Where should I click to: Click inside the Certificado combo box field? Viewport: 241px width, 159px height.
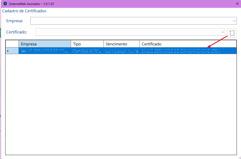(x=128, y=32)
